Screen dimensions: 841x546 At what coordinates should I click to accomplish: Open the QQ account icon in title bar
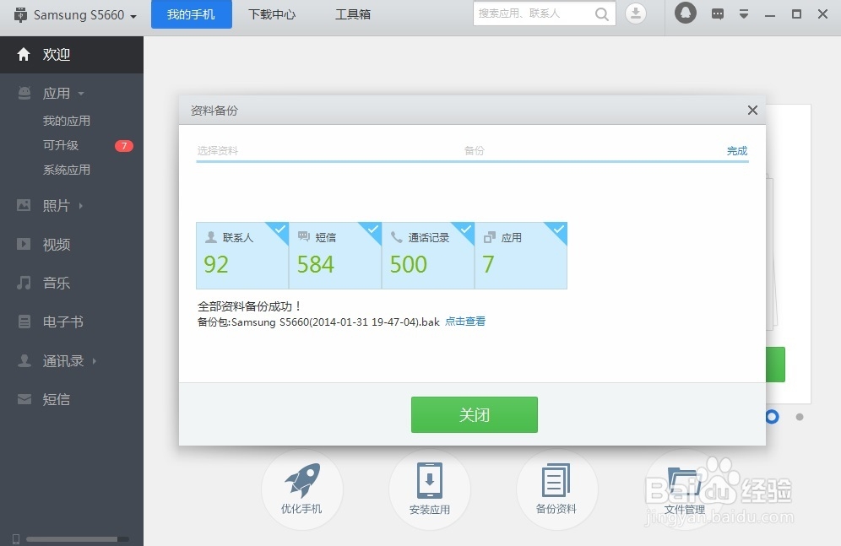tap(685, 14)
